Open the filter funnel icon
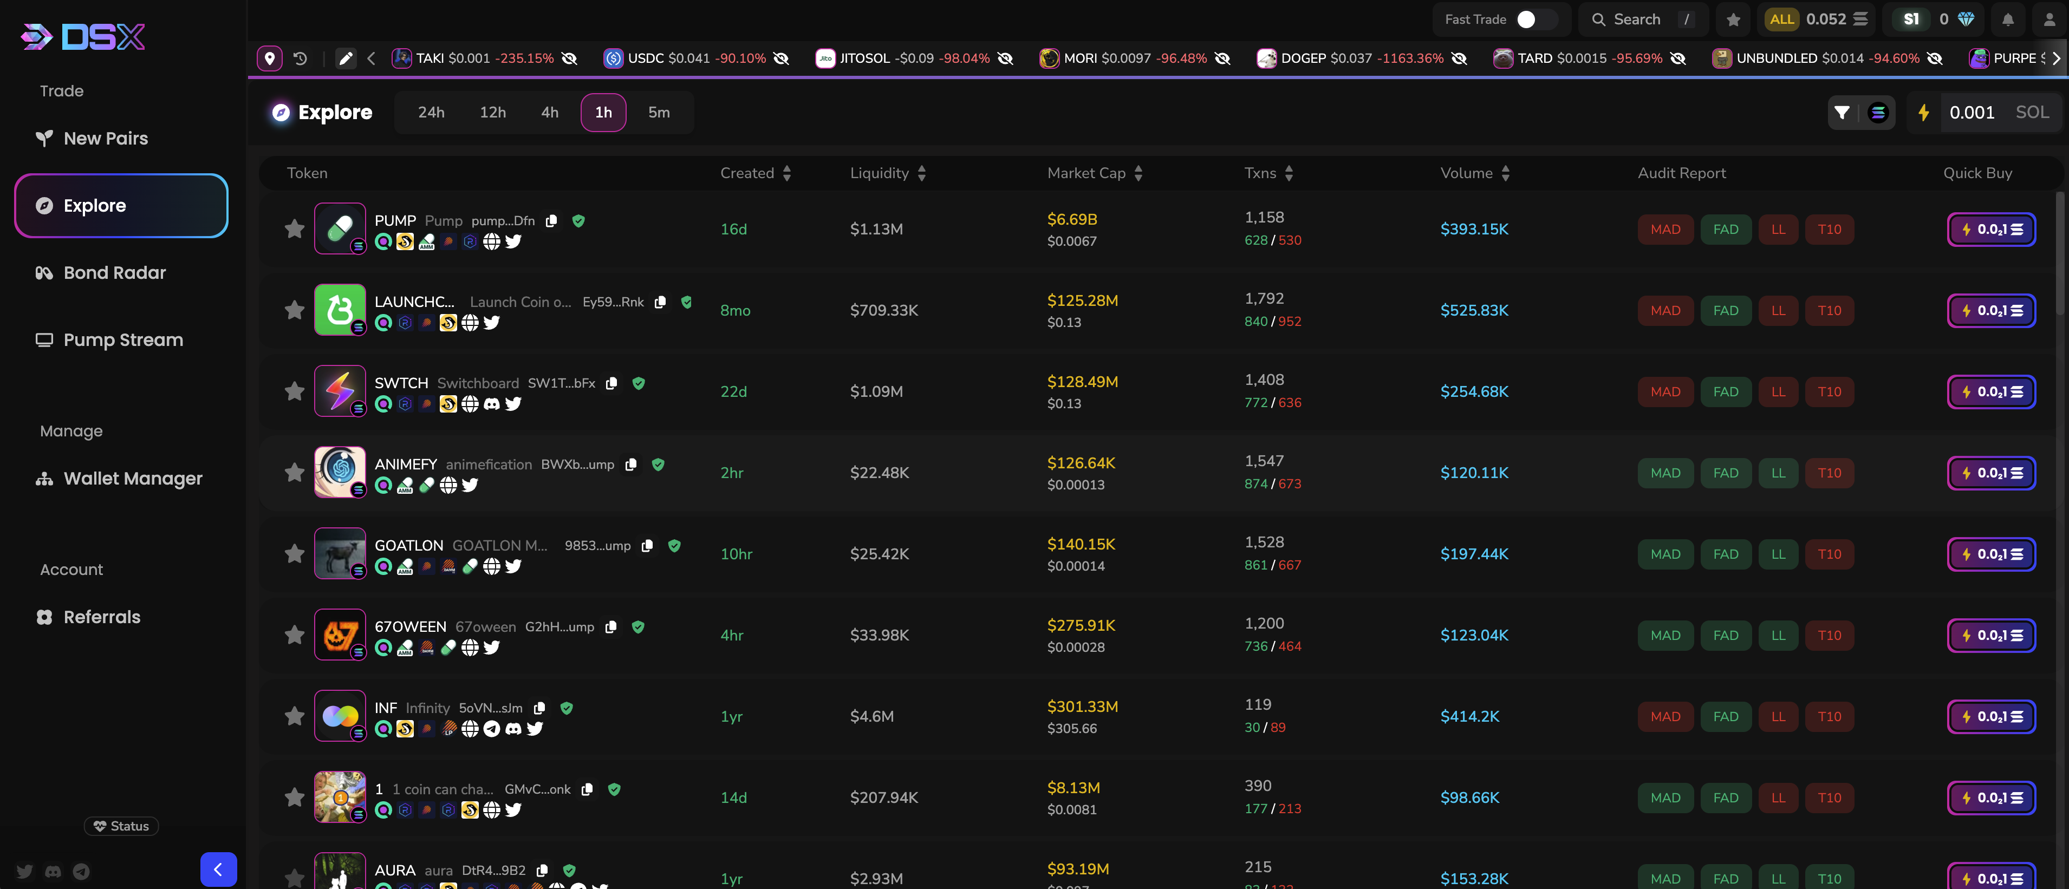The image size is (2069, 889). (1842, 113)
